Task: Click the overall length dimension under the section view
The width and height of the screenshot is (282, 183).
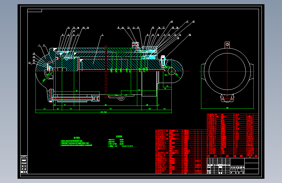Action: [x=103, y=112]
